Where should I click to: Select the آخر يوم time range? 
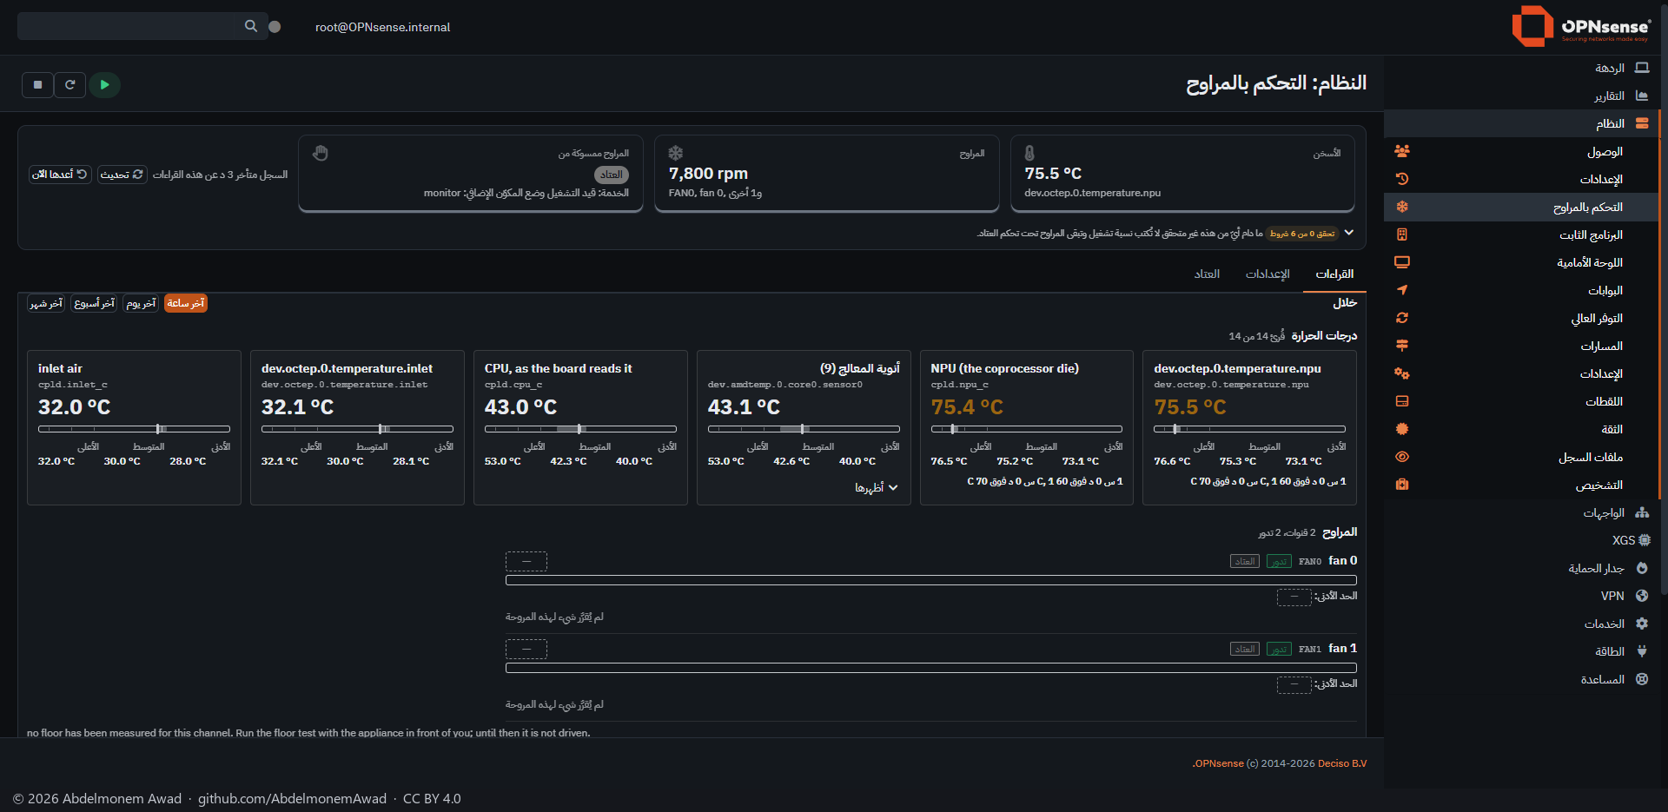(141, 303)
